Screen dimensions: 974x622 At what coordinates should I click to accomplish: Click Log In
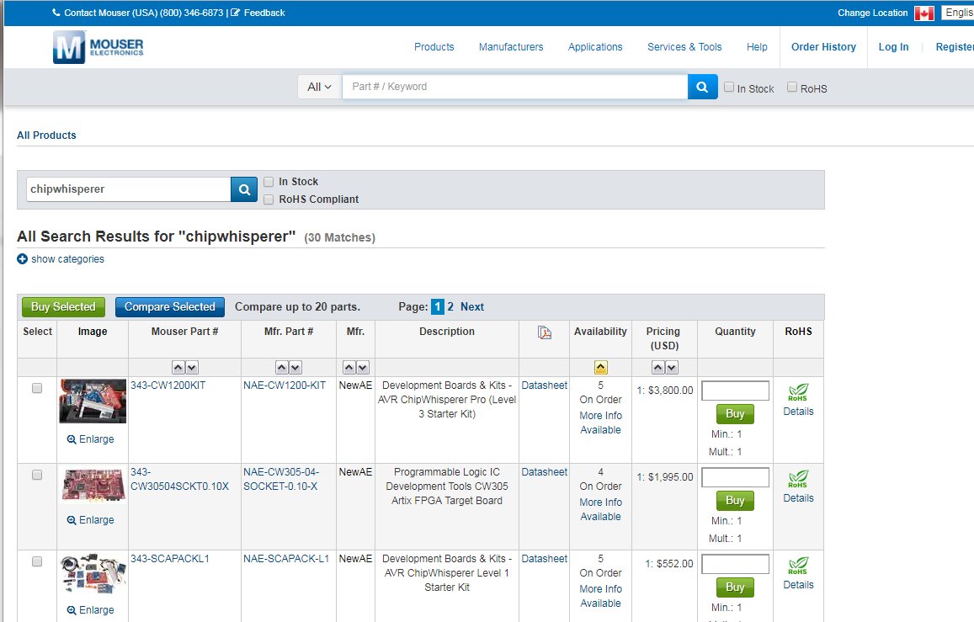[893, 46]
